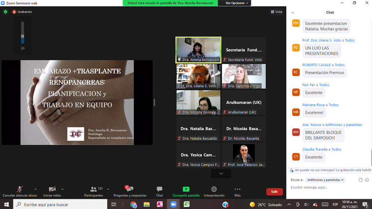Viewport: 372px width, 209px height.
Task: Click the Compartir pantalla button
Action: click(186, 191)
